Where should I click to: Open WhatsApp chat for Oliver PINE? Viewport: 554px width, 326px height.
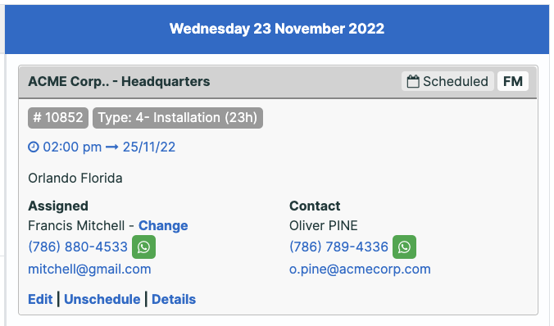tap(404, 247)
